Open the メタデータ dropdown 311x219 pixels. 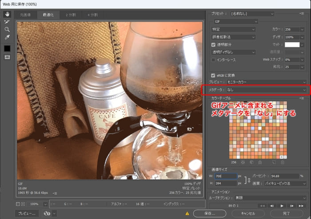[x=270, y=90]
